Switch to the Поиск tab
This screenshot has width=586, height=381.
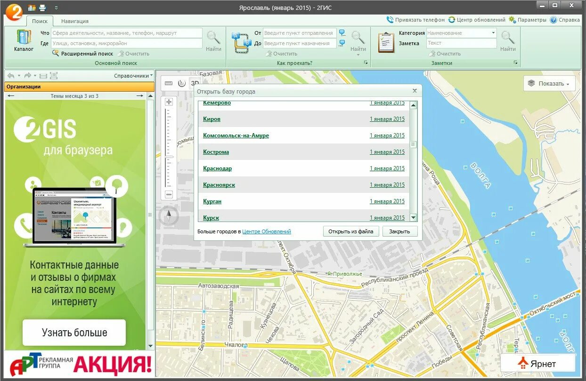40,21
